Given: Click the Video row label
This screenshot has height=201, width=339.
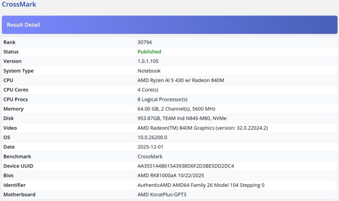Looking at the screenshot, I should [x=10, y=128].
